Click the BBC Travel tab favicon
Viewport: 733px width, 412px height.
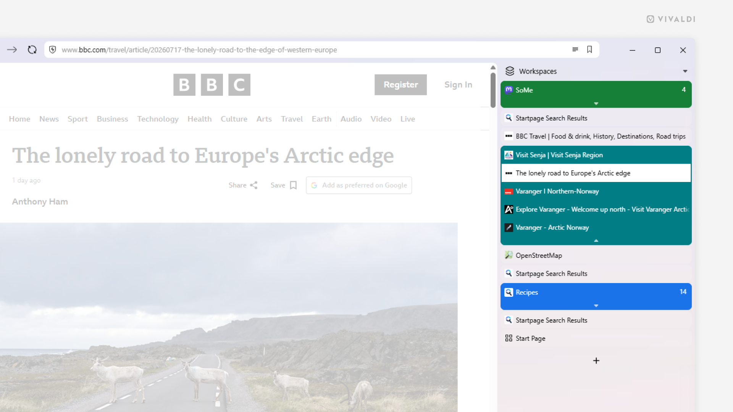tap(509, 136)
